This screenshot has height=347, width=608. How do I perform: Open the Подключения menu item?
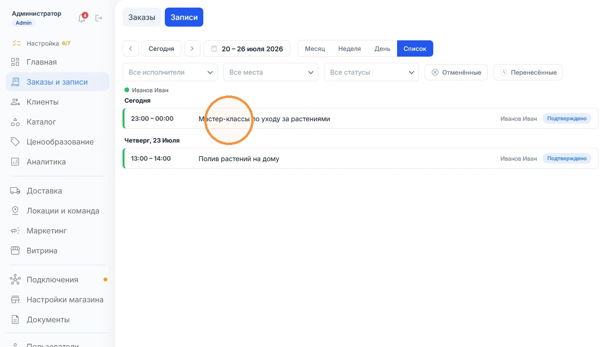pos(57,280)
